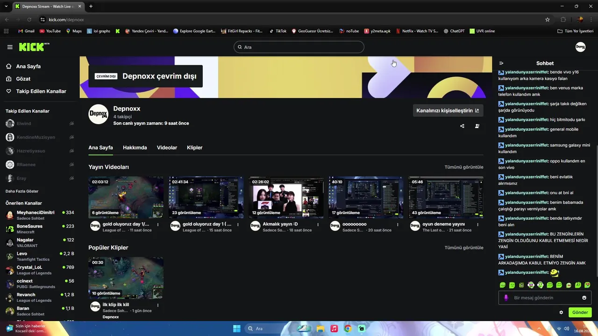
Task: Play the 00:30 ilk klip ilk kill clip
Action: tap(126, 278)
